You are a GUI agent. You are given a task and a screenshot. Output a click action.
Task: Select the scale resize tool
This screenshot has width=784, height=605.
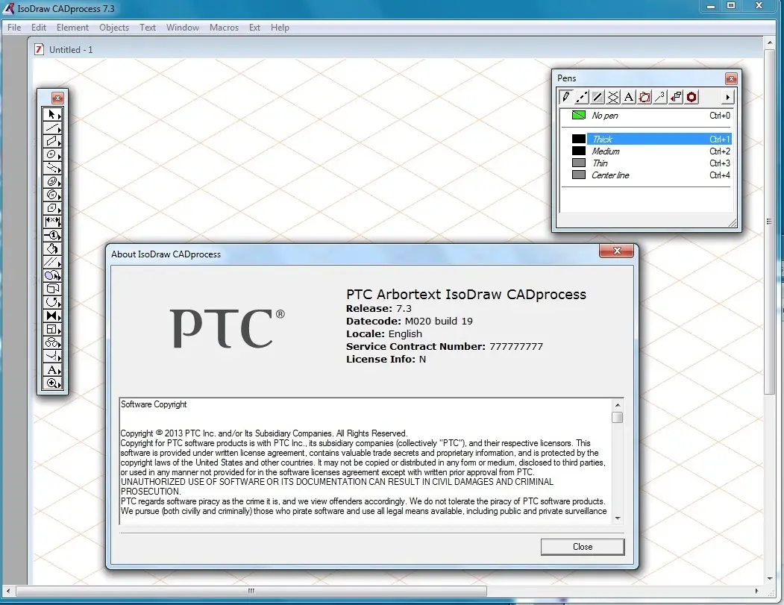tap(52, 330)
